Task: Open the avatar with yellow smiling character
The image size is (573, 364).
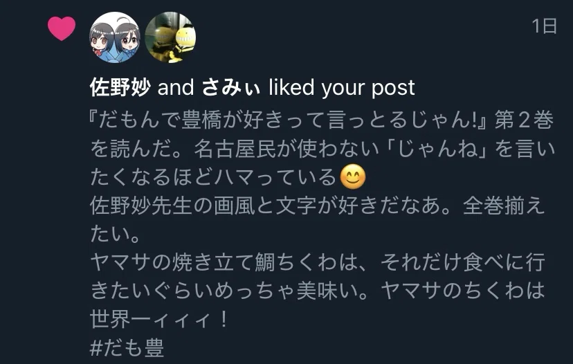Action: pos(171,37)
